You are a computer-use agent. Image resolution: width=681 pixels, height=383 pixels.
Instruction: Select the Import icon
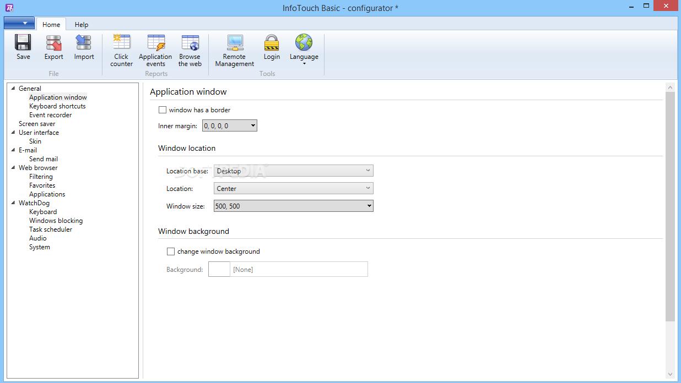point(84,47)
